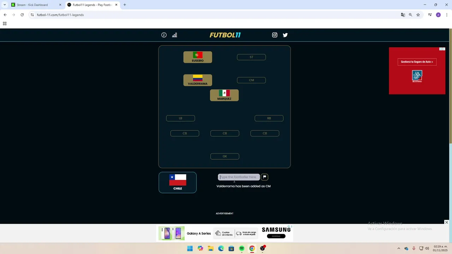452x254 pixels.
Task: Open the tab search dropdown
Action: pyautogui.click(x=5, y=5)
